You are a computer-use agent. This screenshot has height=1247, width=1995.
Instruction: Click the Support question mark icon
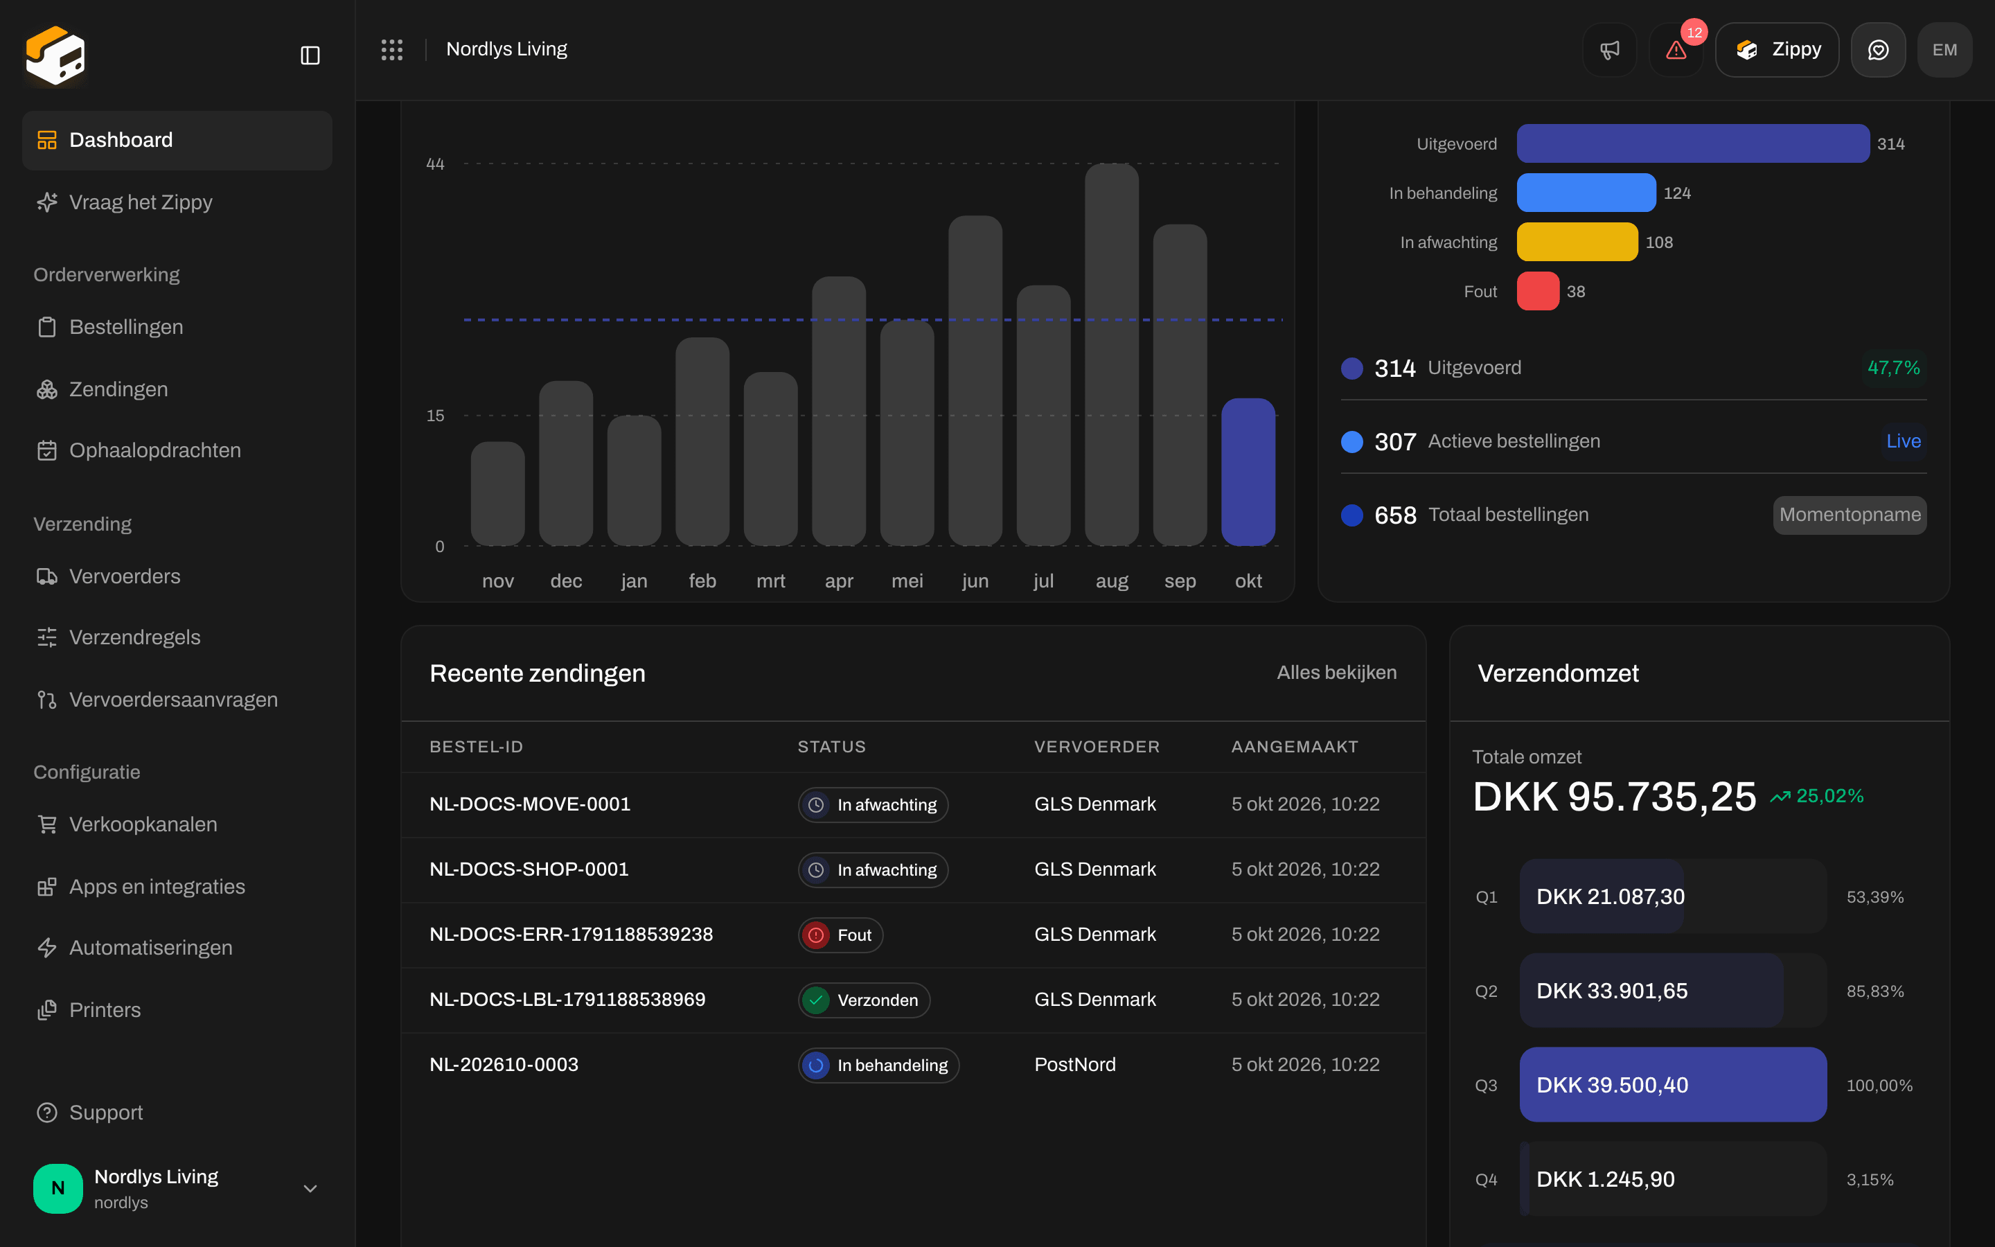click(47, 1113)
